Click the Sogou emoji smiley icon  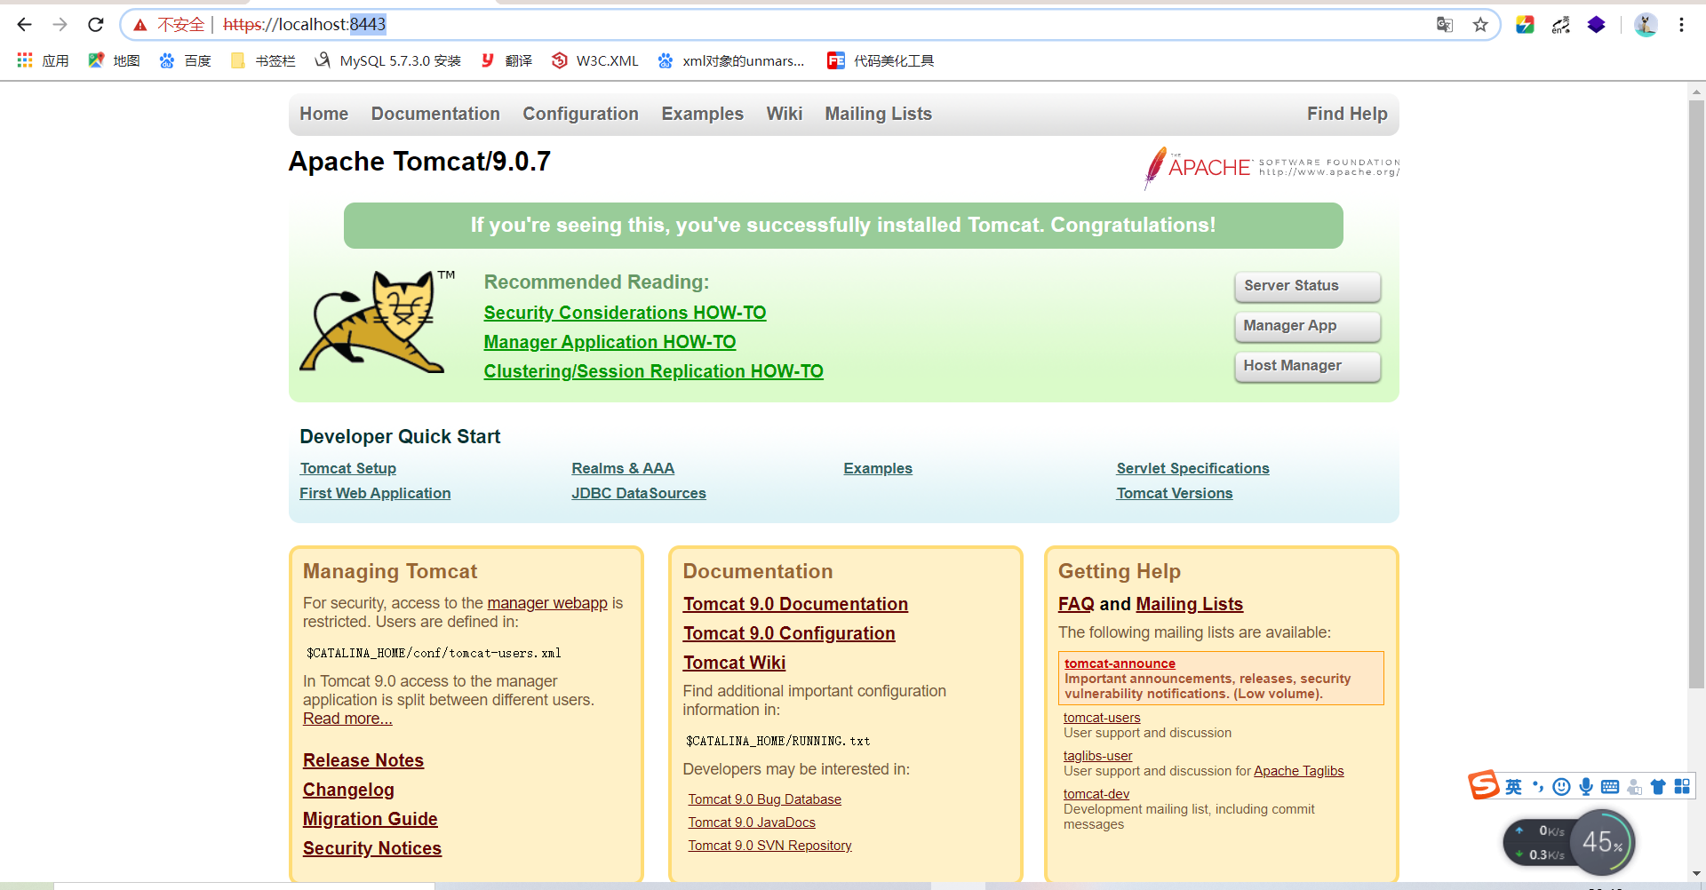click(x=1561, y=787)
